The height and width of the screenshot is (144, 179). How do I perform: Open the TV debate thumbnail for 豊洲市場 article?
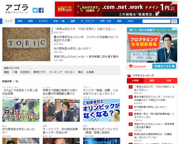pos(61,110)
